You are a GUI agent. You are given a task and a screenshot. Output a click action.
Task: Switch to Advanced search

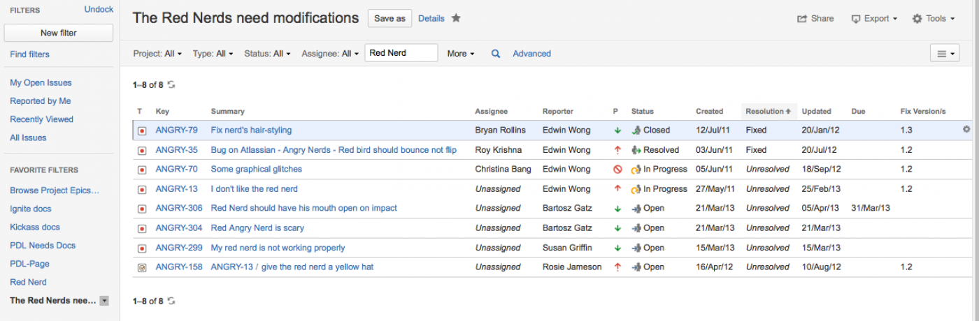click(x=531, y=54)
